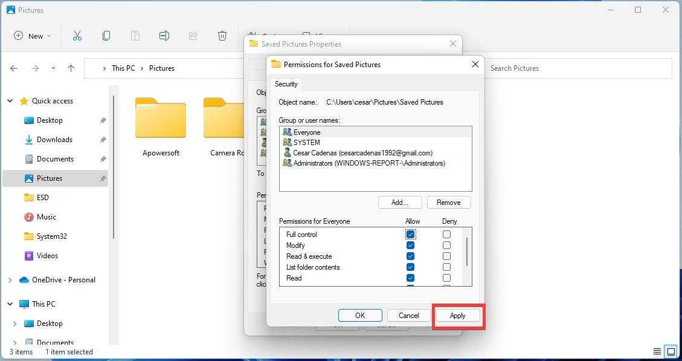Viewport: 682px width, 361px height.
Task: Uncheck Allow for Full control
Action: click(x=410, y=235)
